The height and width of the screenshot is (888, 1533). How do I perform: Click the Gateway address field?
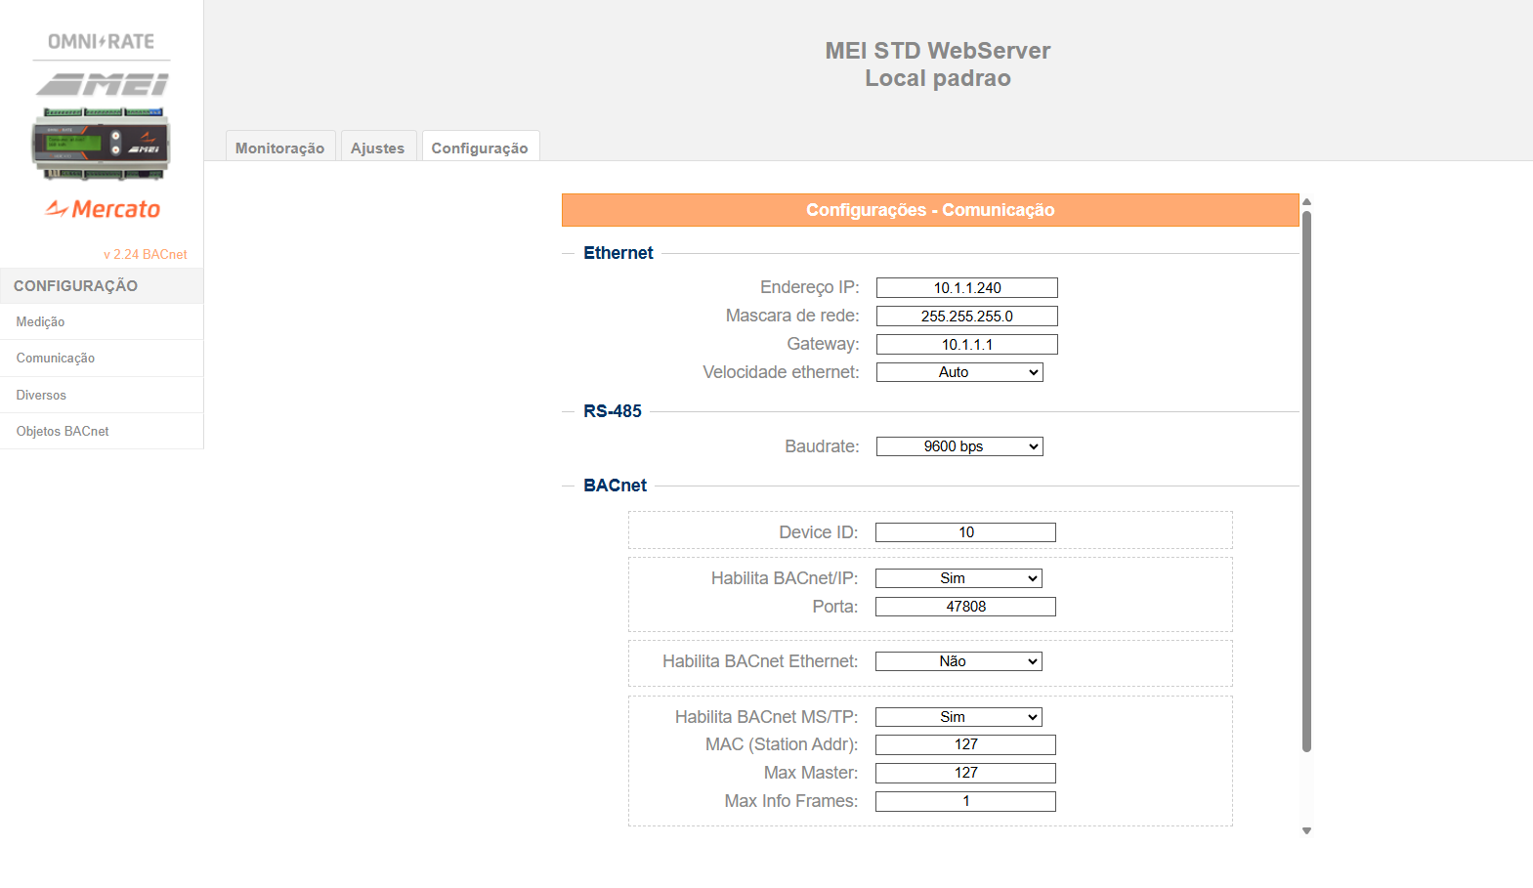967,344
